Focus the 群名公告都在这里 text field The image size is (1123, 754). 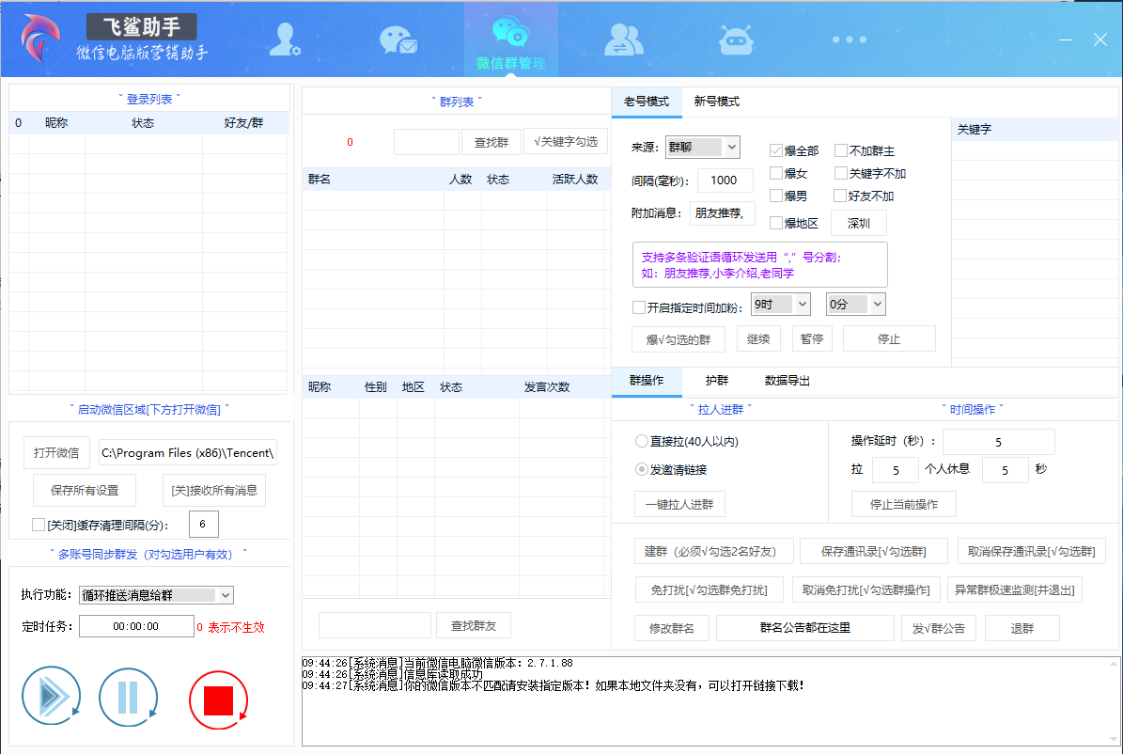[x=805, y=628]
